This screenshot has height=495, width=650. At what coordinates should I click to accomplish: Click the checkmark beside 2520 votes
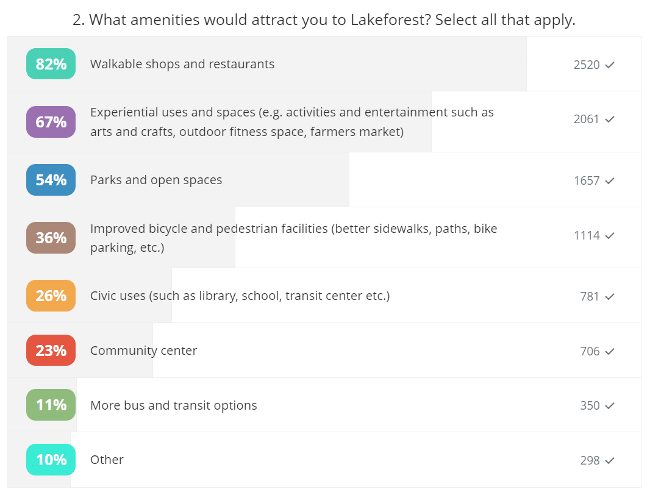tap(610, 65)
